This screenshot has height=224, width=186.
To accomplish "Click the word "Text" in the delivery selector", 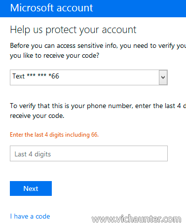I will click(x=18, y=76).
